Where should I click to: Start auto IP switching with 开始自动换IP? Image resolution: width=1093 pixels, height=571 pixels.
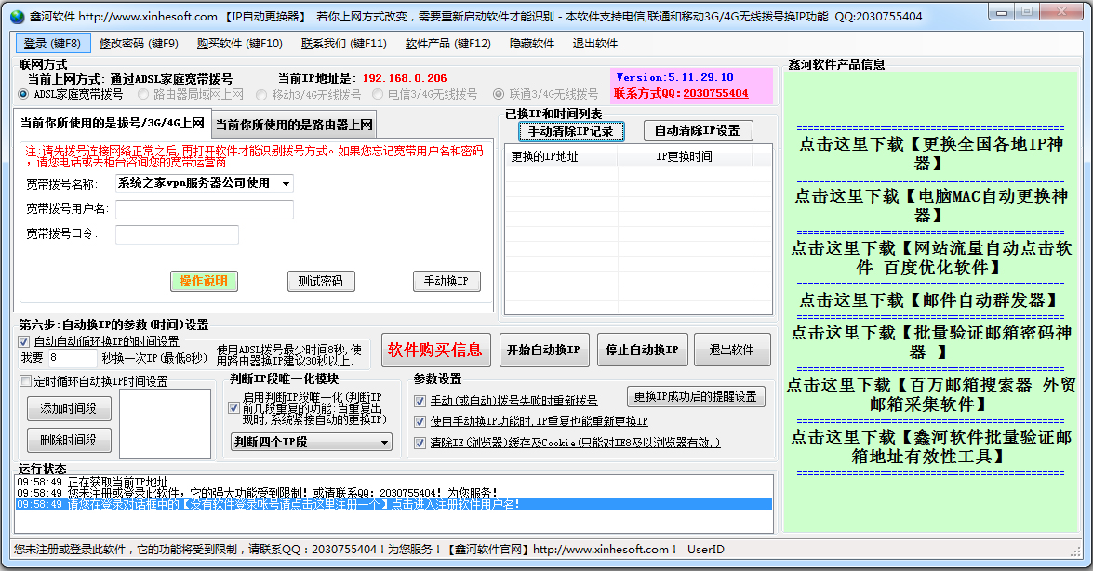tap(543, 351)
